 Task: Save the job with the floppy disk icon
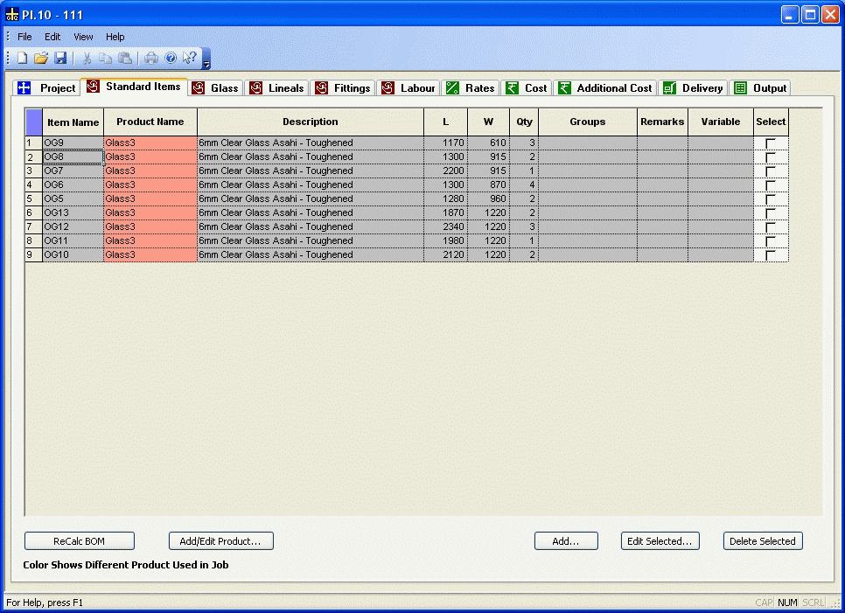pyautogui.click(x=60, y=59)
